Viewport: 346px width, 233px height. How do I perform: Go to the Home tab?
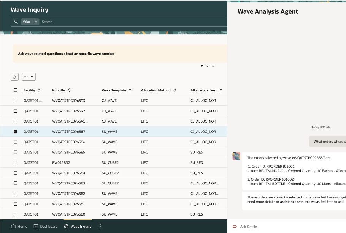coord(19,227)
